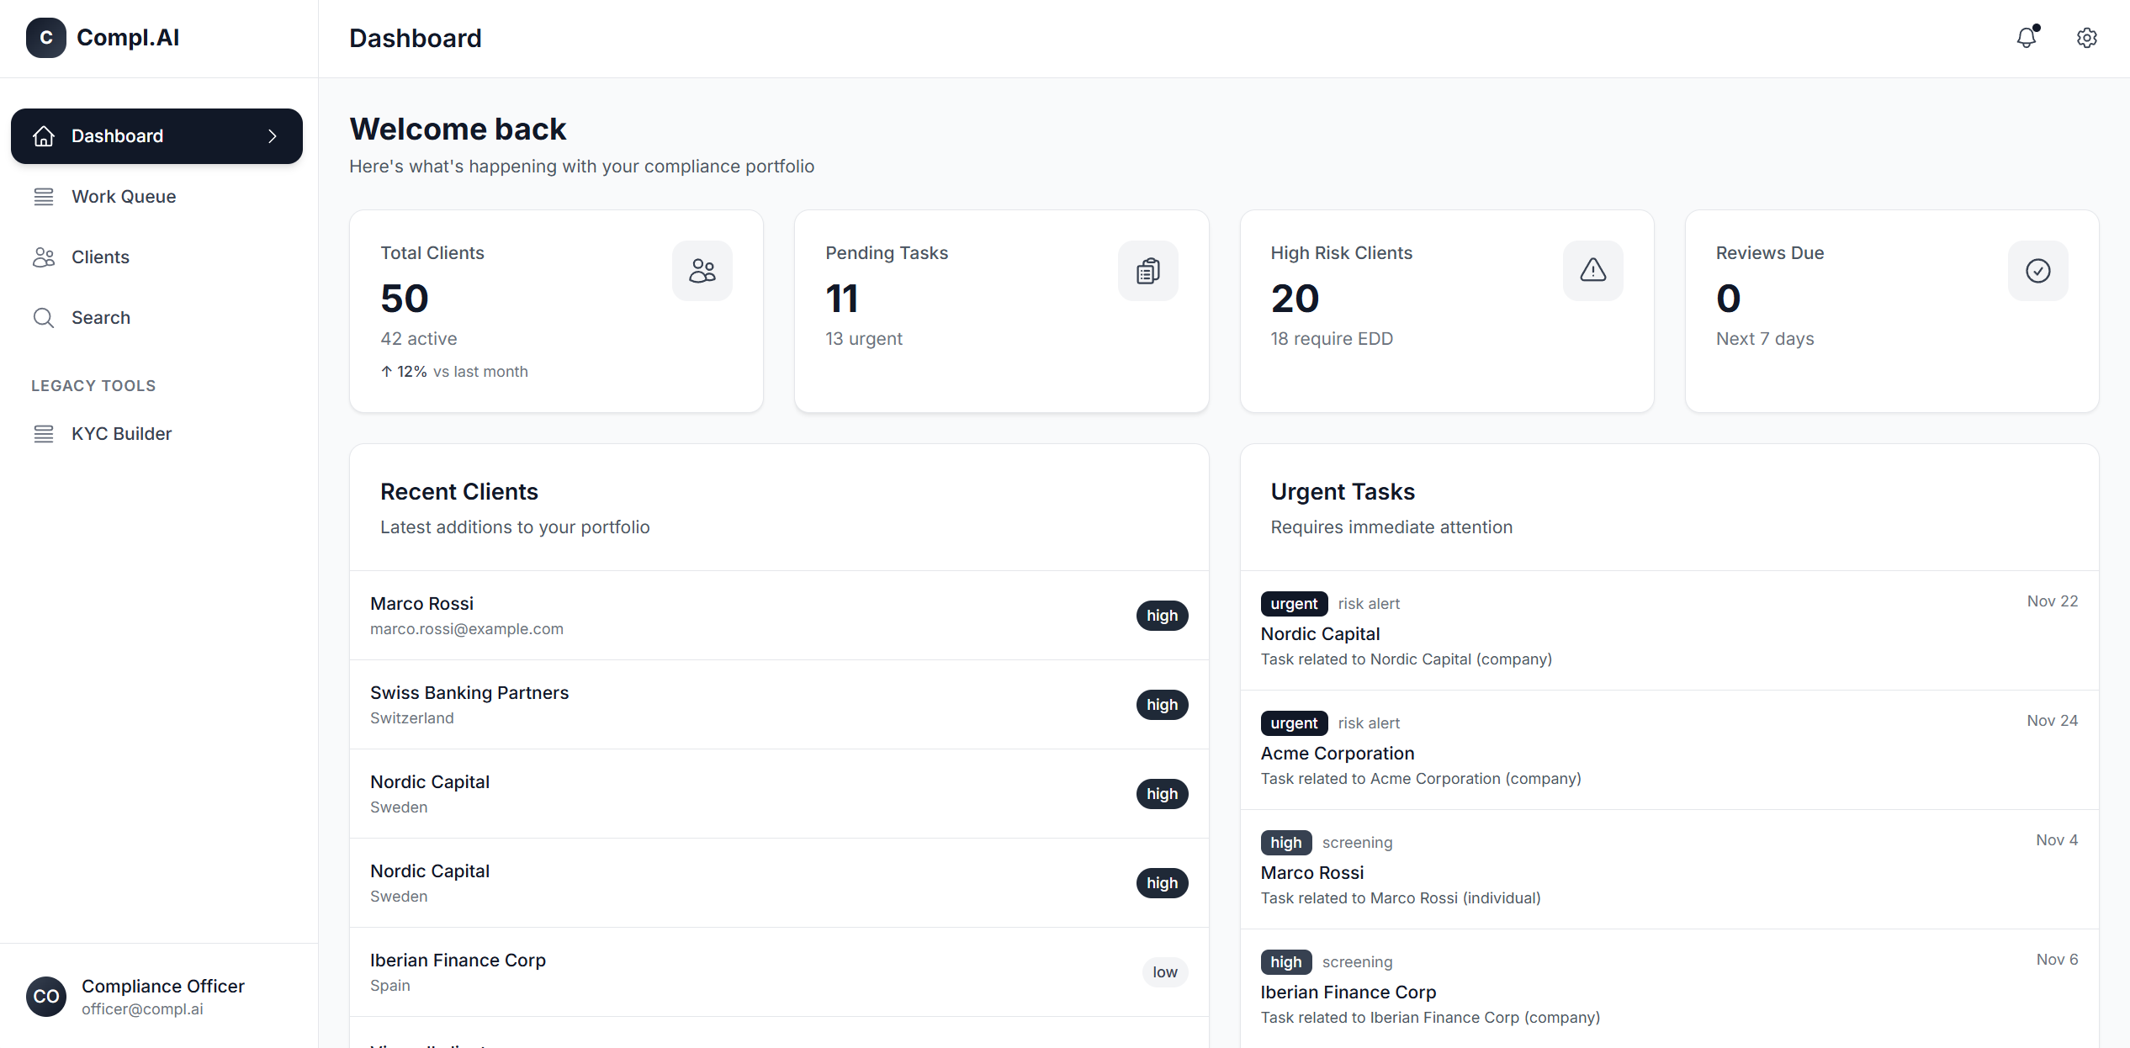
Task: Open Search from the sidebar
Action: pos(100,318)
